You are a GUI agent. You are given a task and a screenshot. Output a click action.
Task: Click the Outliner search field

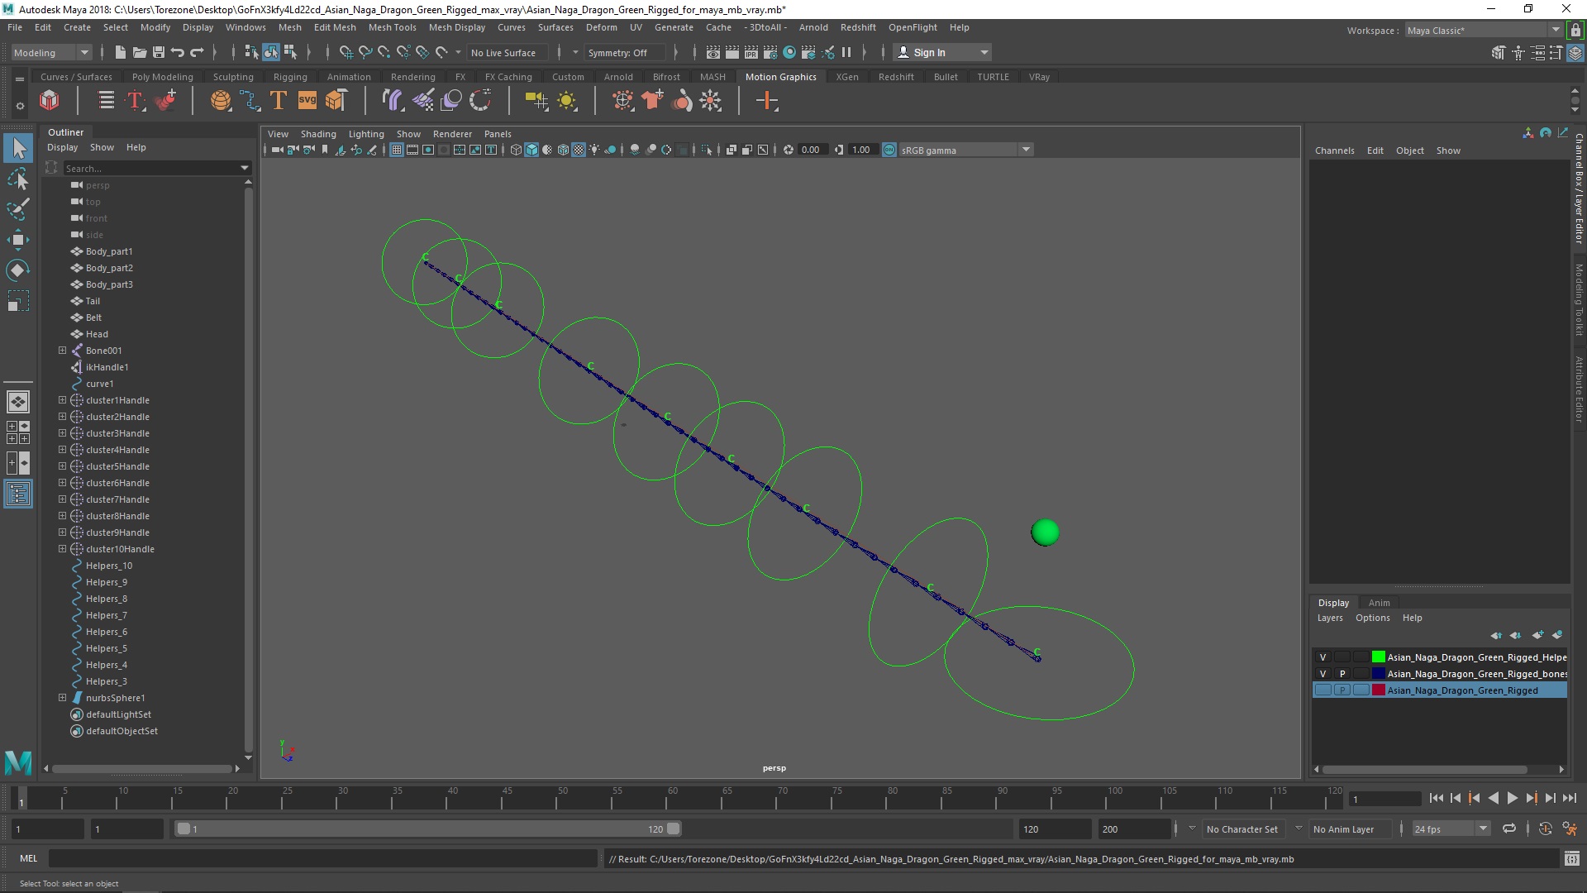156,168
